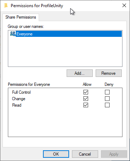Click the greyed-out Apply button
Viewport: 130px width, 161px height.
pos(114,154)
